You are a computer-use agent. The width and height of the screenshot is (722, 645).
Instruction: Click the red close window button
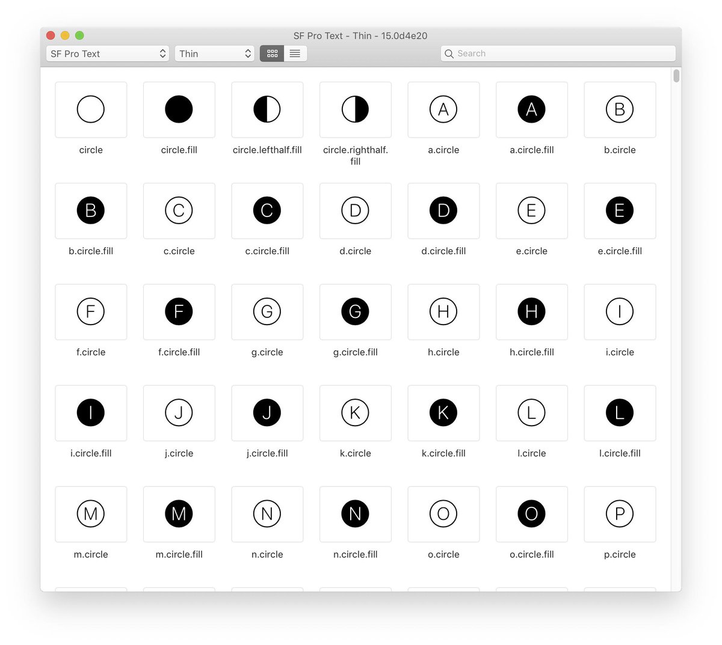(x=51, y=35)
